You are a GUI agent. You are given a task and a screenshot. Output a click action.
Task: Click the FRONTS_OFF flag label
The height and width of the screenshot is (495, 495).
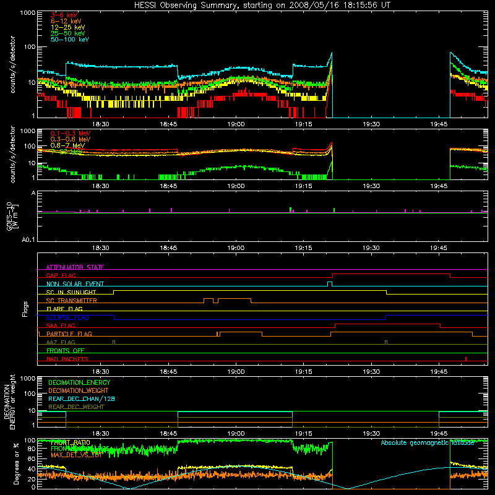[66, 350]
